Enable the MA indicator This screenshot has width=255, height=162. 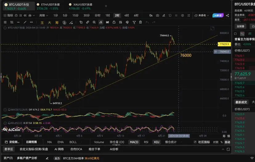(50, 142)
